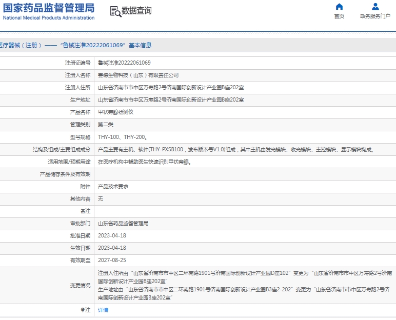Click the 审批部门 label
The image size is (396, 320).
[80, 223]
